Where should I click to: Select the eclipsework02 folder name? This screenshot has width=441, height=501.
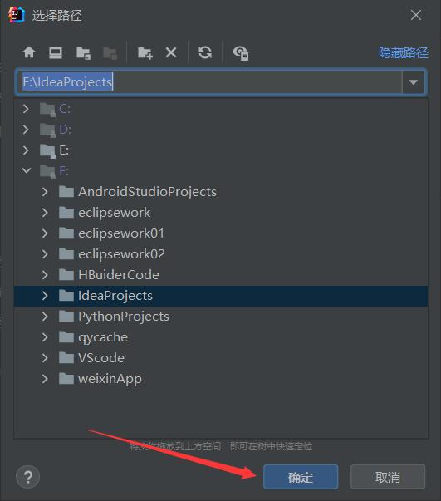coord(121,254)
